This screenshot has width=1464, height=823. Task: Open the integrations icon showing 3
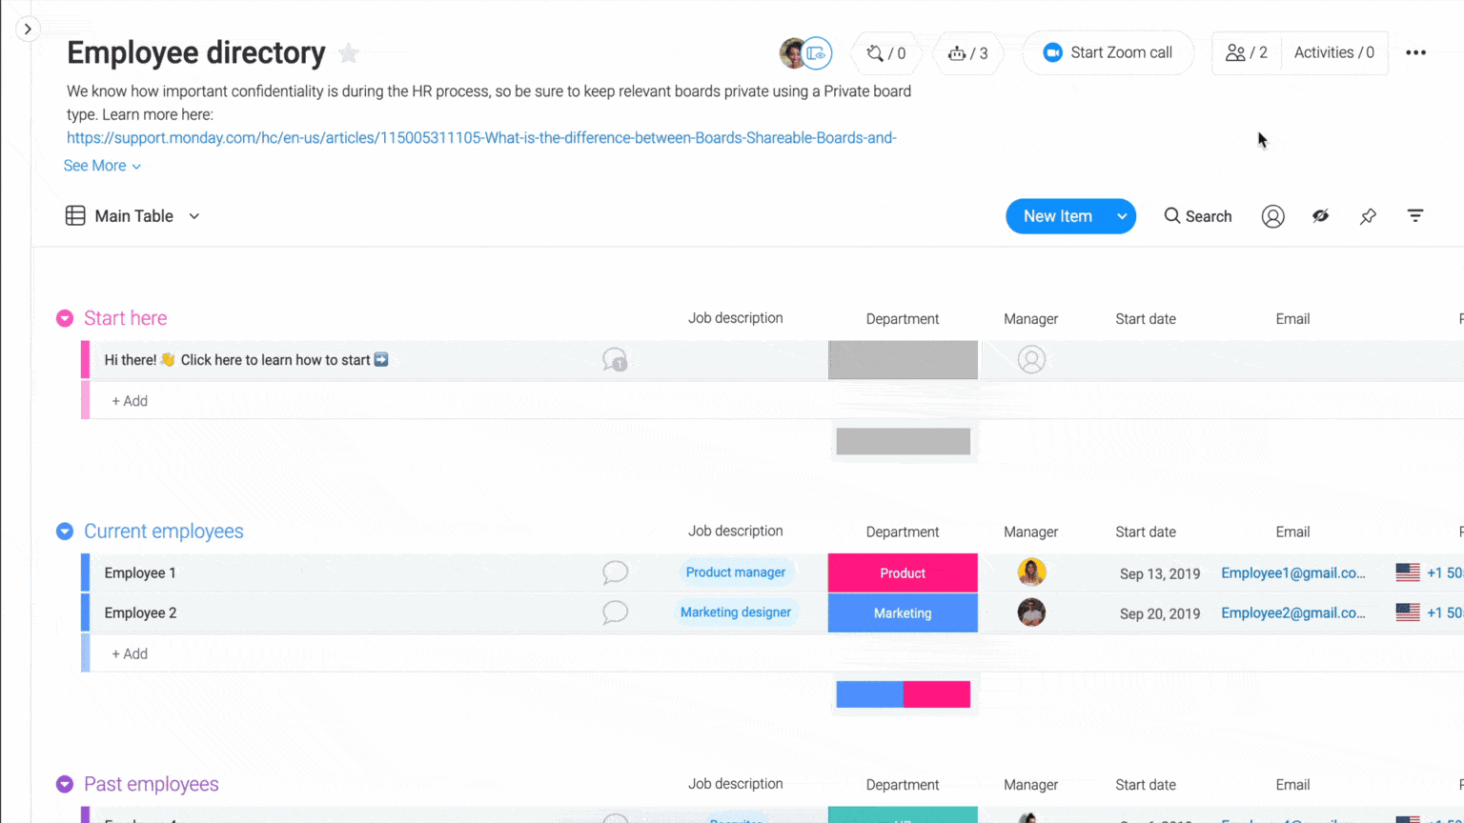point(967,53)
